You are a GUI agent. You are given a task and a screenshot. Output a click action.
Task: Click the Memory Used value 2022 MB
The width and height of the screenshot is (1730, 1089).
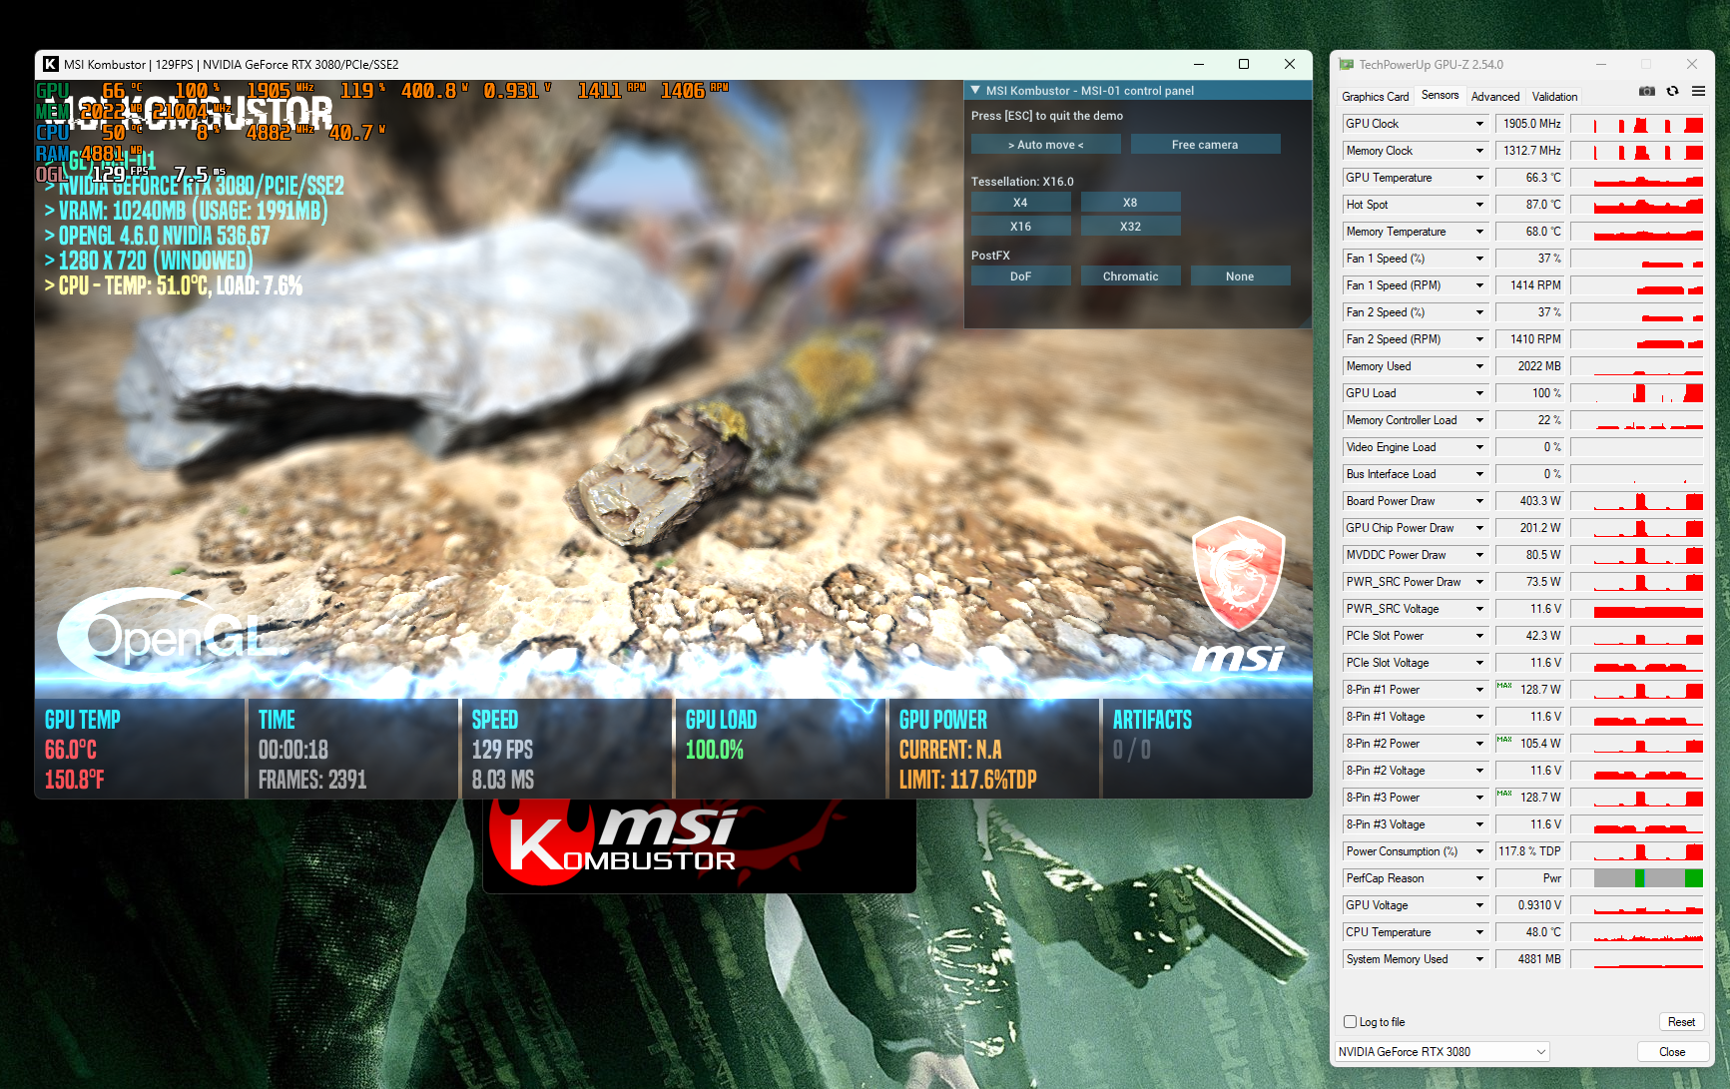[x=1530, y=366]
